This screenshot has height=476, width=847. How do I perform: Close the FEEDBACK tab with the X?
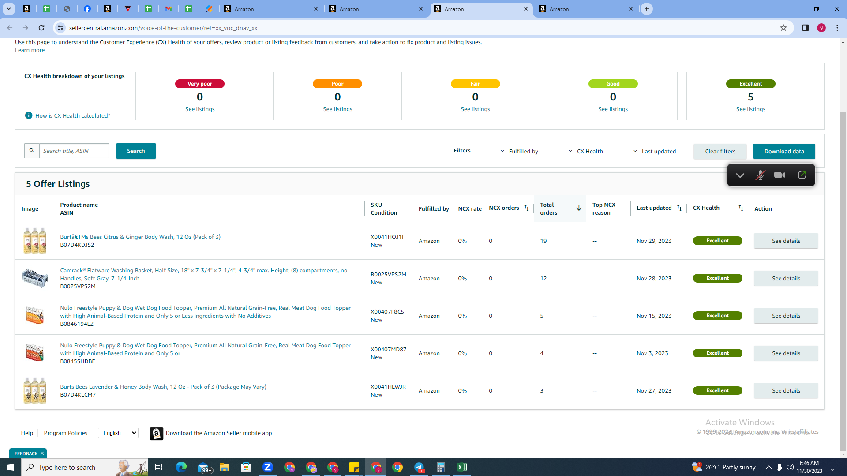tap(42, 454)
